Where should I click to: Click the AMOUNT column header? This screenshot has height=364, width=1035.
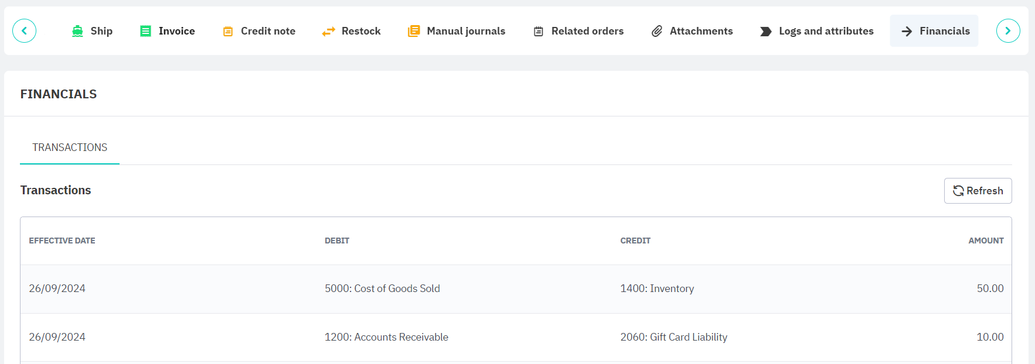(x=986, y=241)
